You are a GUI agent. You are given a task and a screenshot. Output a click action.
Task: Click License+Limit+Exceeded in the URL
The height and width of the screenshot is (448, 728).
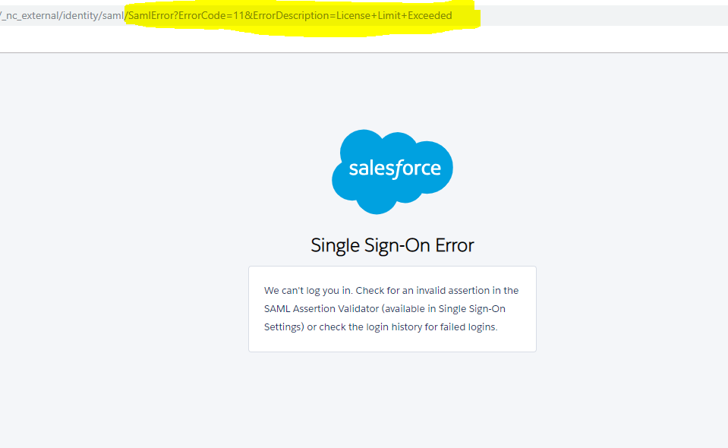[394, 16]
